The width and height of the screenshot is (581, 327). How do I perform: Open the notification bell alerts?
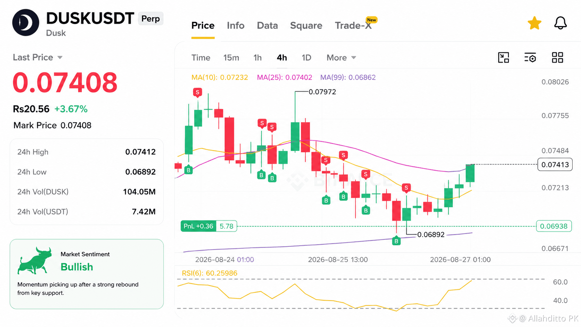(560, 23)
